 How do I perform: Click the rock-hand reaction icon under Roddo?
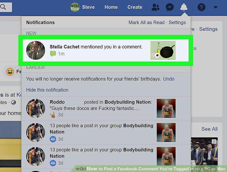tap(53, 115)
